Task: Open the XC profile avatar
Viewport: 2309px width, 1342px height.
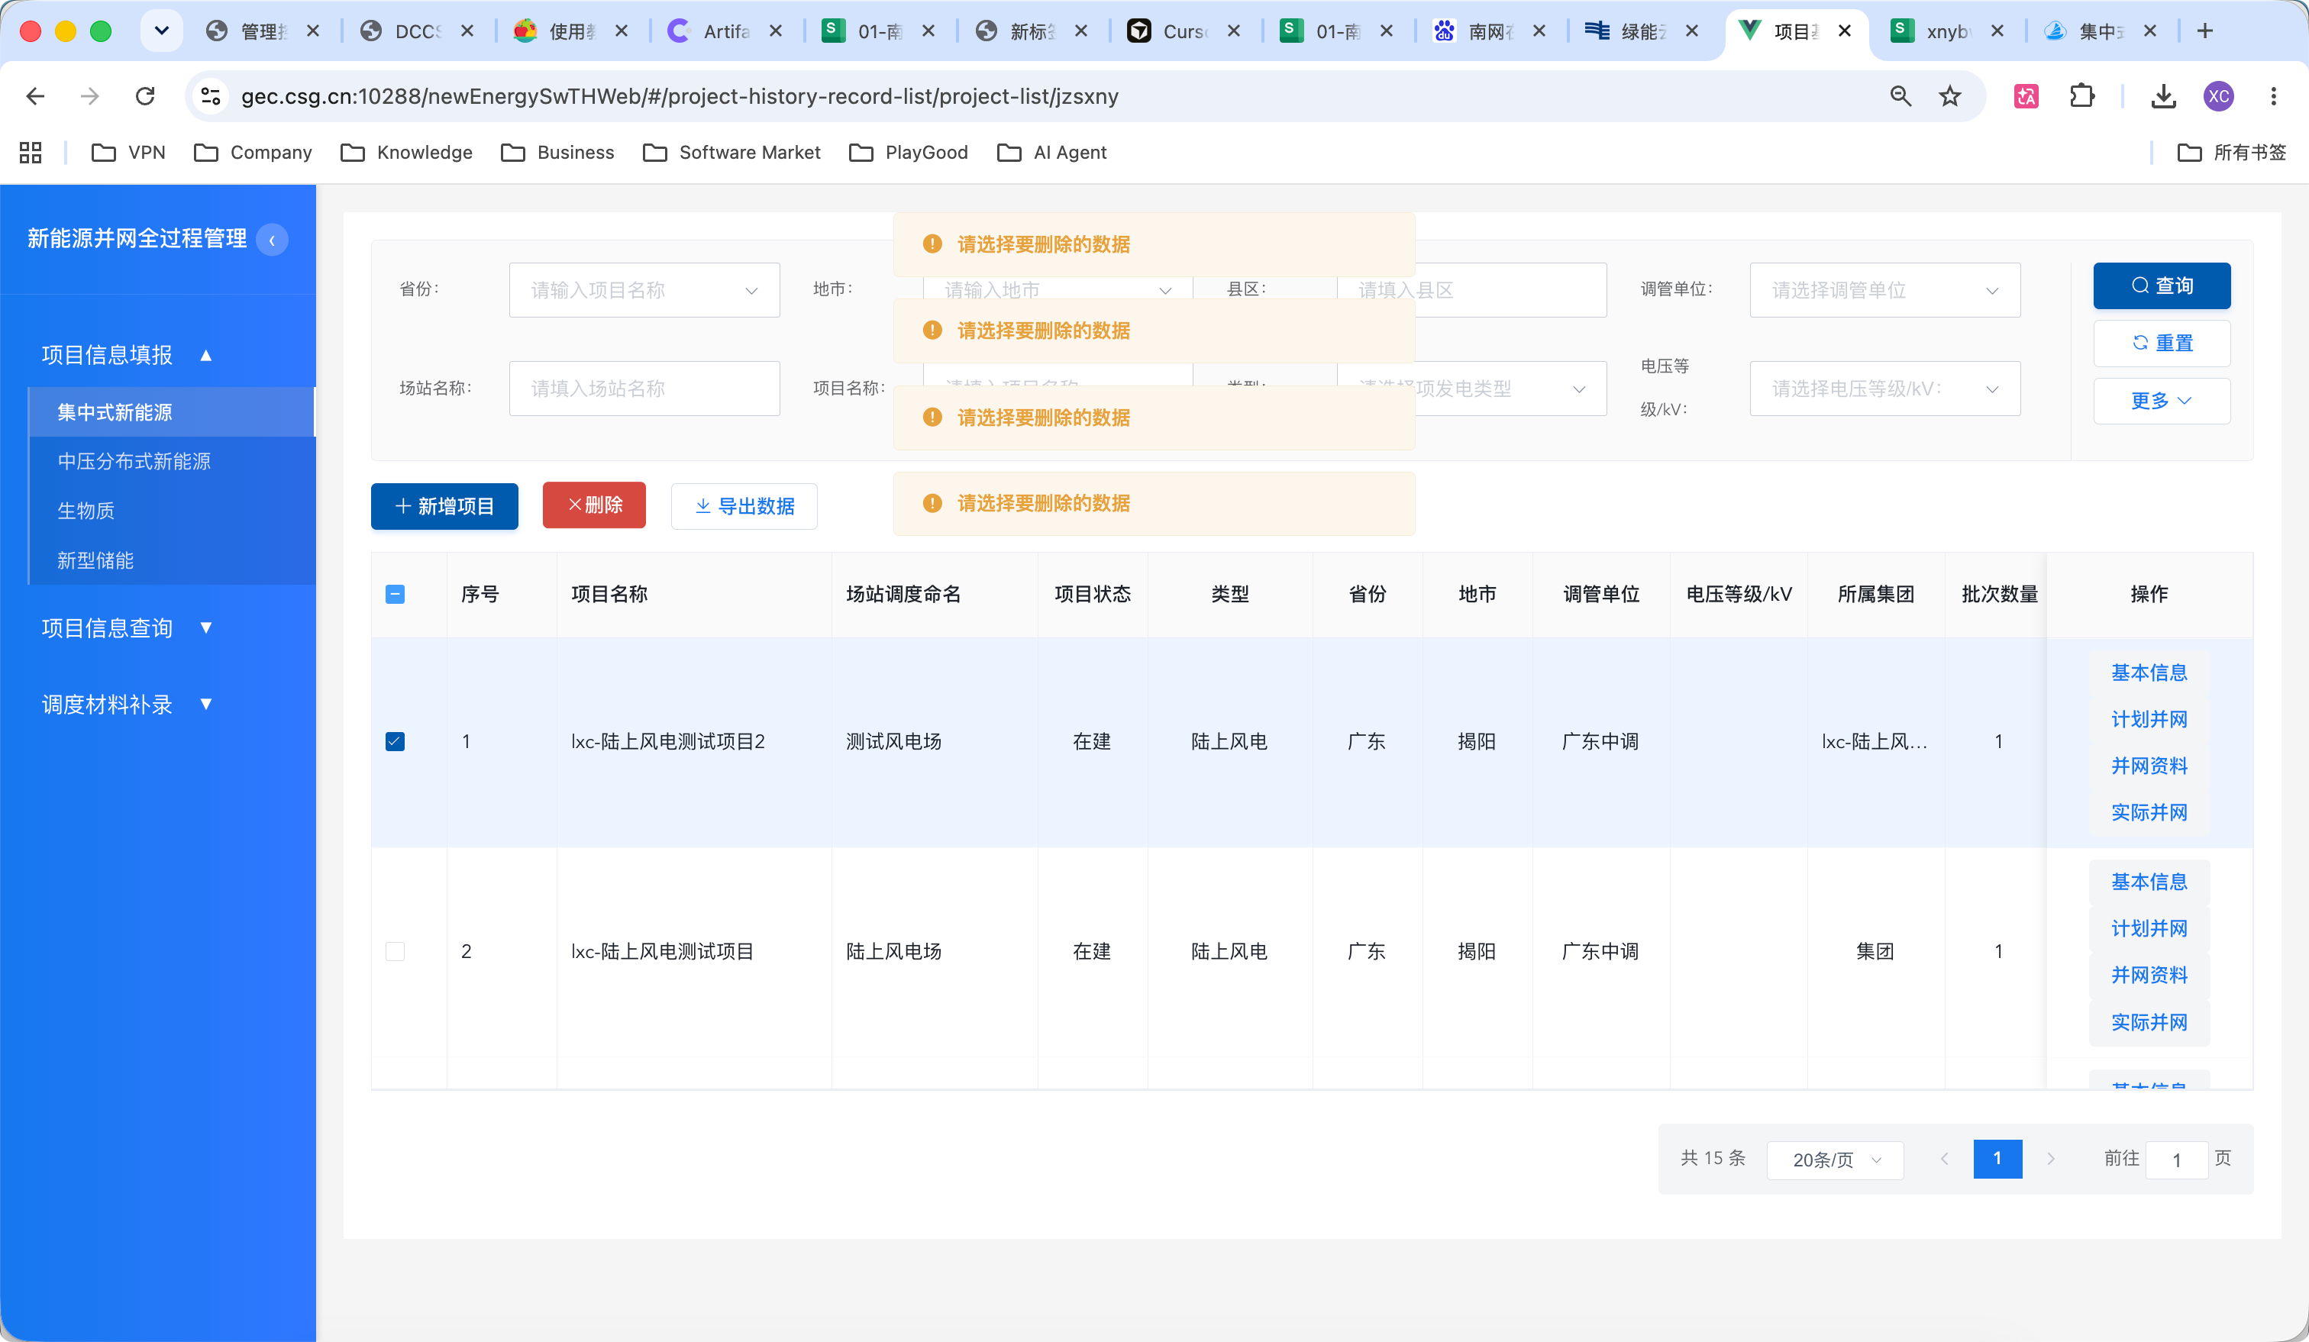Action: (2218, 96)
